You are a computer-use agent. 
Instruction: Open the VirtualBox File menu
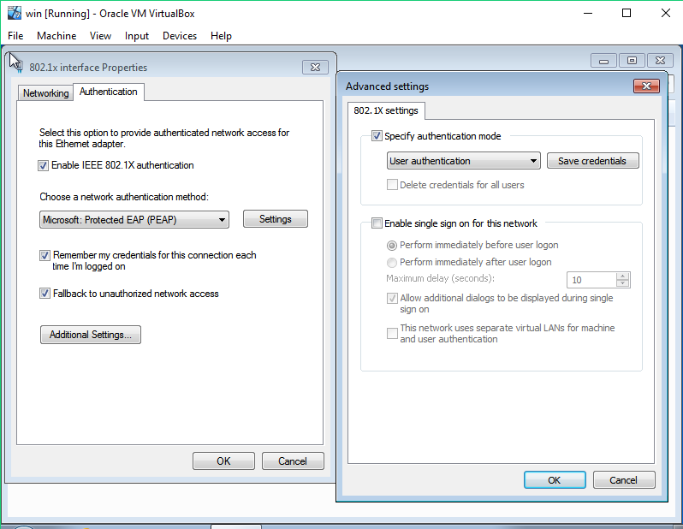tap(15, 36)
